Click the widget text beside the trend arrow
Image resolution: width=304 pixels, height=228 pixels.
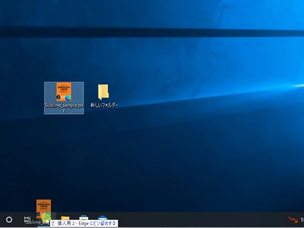(x=302, y=220)
